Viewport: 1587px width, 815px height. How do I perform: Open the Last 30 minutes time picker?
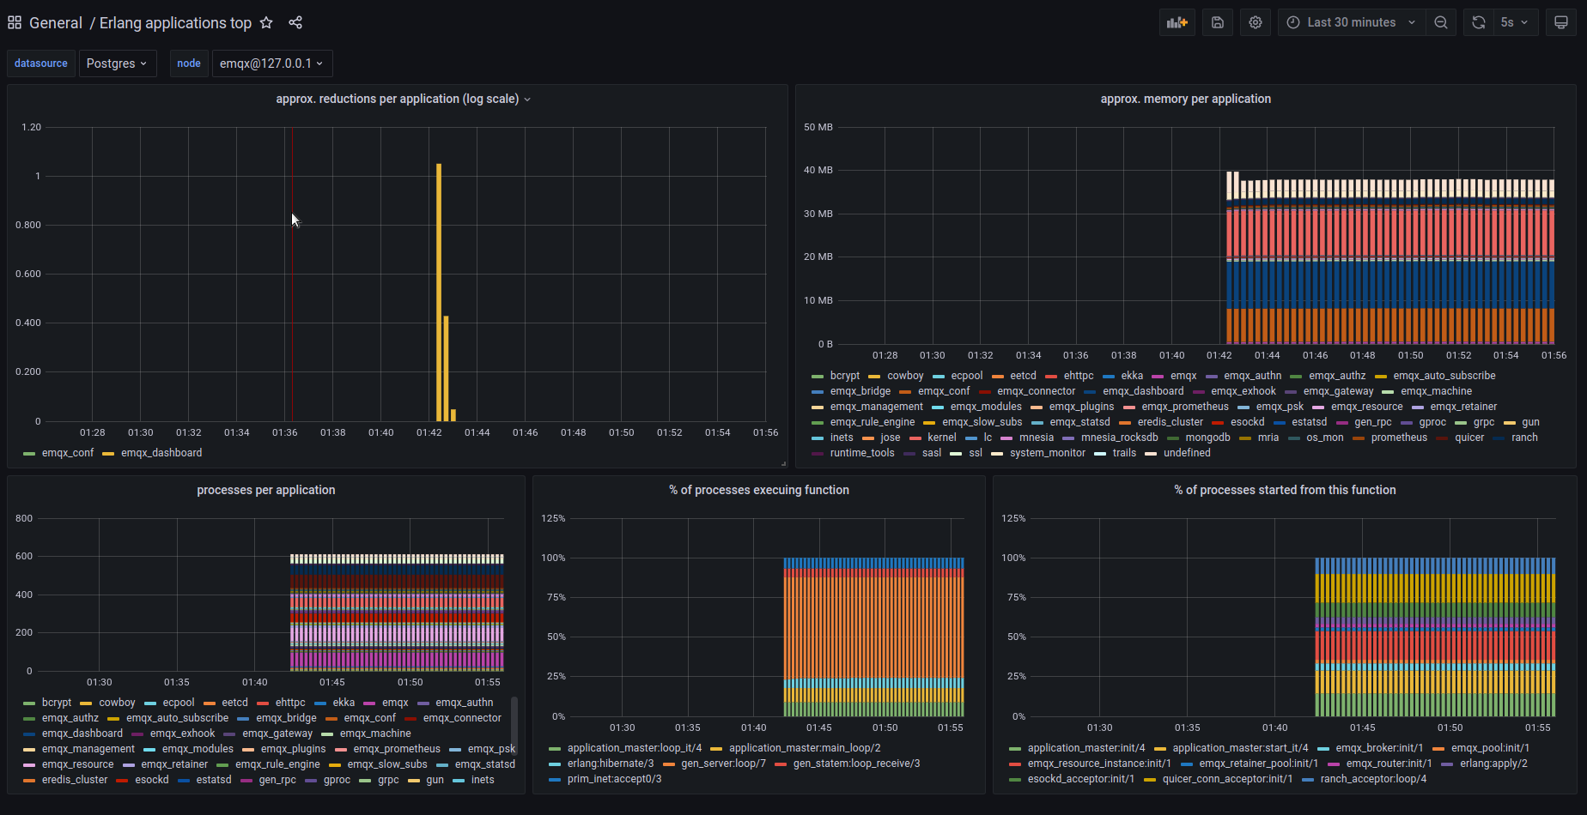[1353, 22]
